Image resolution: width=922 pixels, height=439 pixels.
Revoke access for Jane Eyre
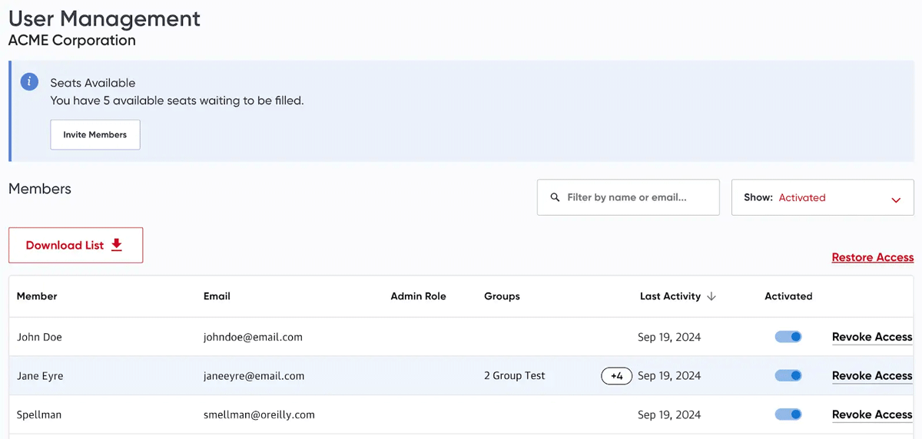click(872, 376)
